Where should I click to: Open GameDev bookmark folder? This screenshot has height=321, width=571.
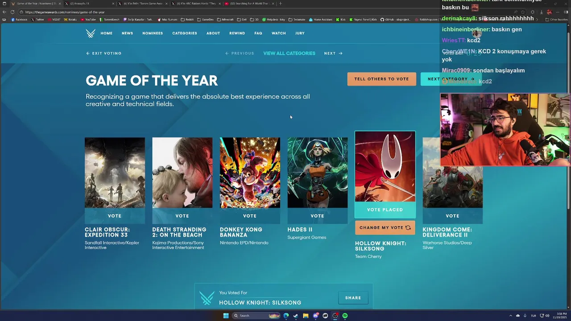pyautogui.click(x=206, y=20)
